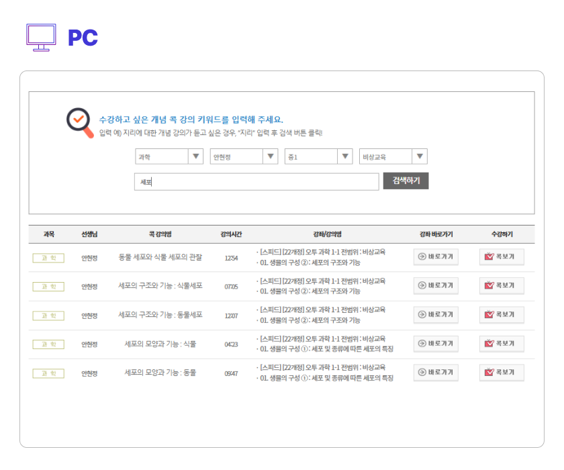
Task: Click the magnifying glass search icon
Action: coord(80,122)
